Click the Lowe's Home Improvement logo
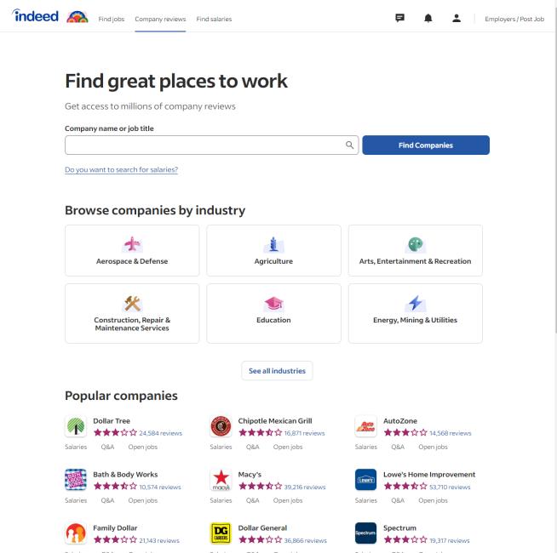557x553 pixels. (365, 480)
